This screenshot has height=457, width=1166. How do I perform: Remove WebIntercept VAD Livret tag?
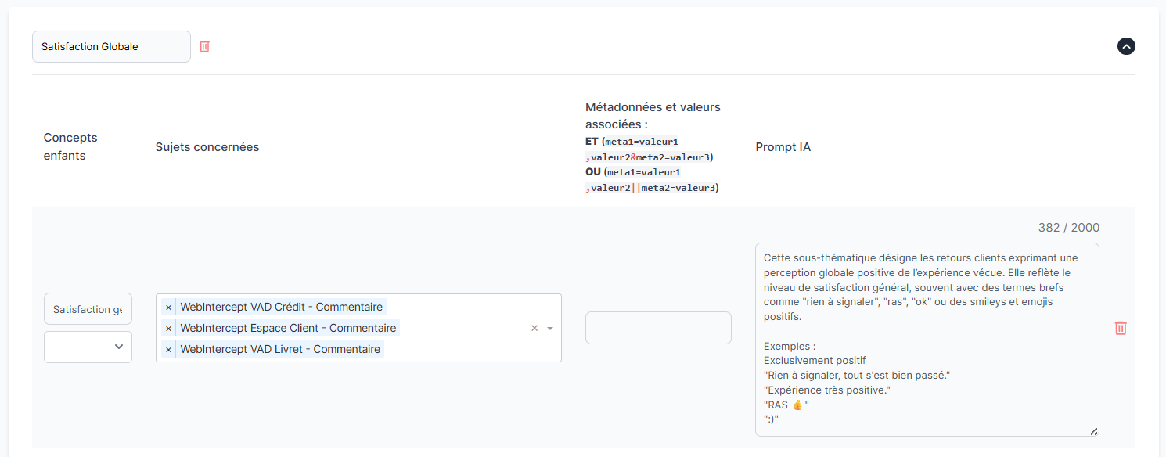(168, 349)
